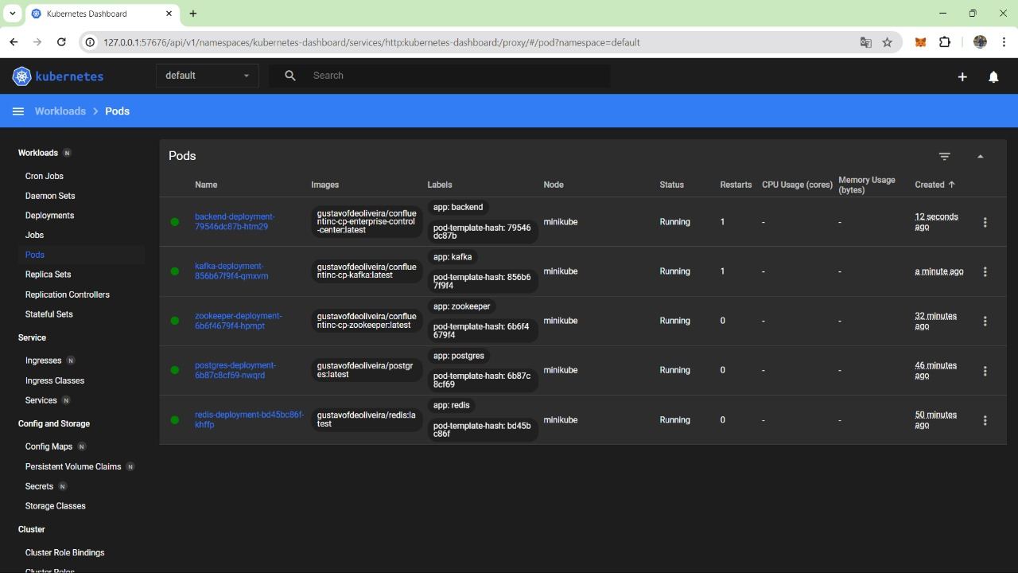Open Secrets in the sidebar
1018x573 pixels.
[39, 486]
